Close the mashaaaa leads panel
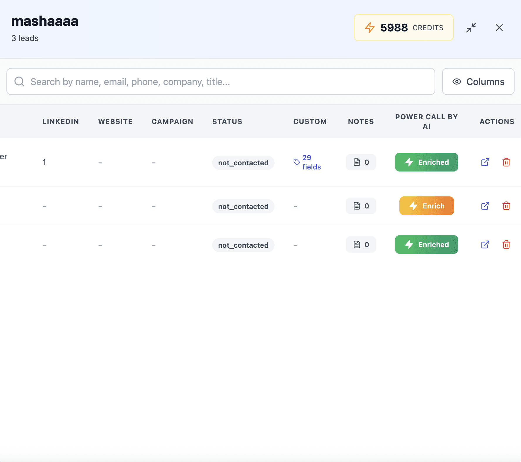The width and height of the screenshot is (521, 462). [499, 28]
